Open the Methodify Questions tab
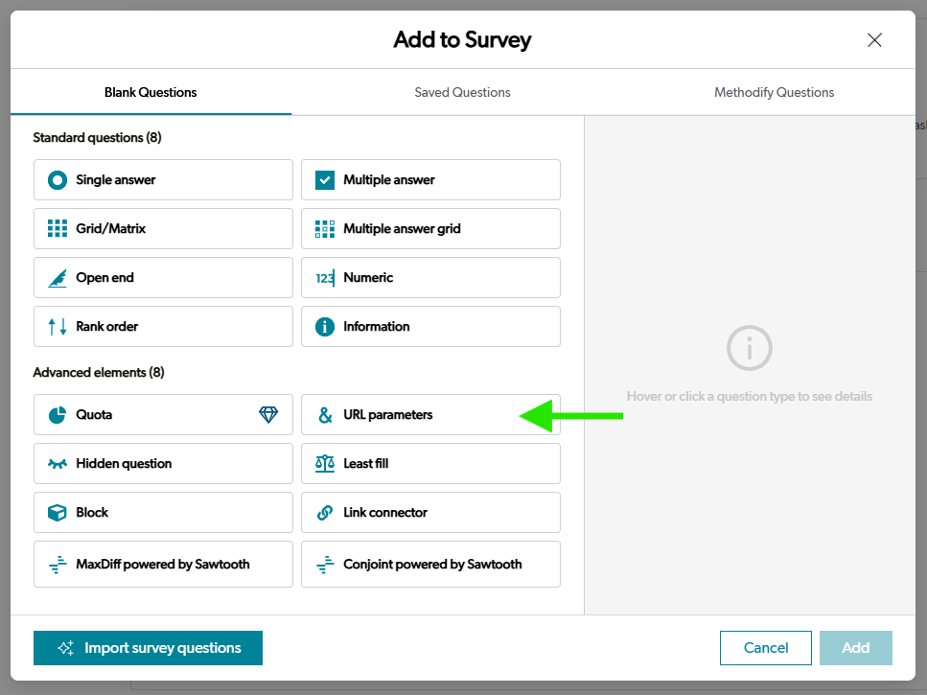927x695 pixels. coord(774,92)
